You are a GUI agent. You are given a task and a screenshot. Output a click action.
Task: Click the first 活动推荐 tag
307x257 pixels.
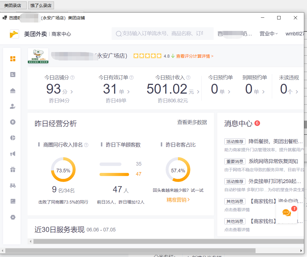point(235,142)
